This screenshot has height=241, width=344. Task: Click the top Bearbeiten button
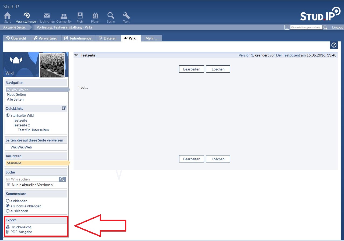pyautogui.click(x=192, y=69)
